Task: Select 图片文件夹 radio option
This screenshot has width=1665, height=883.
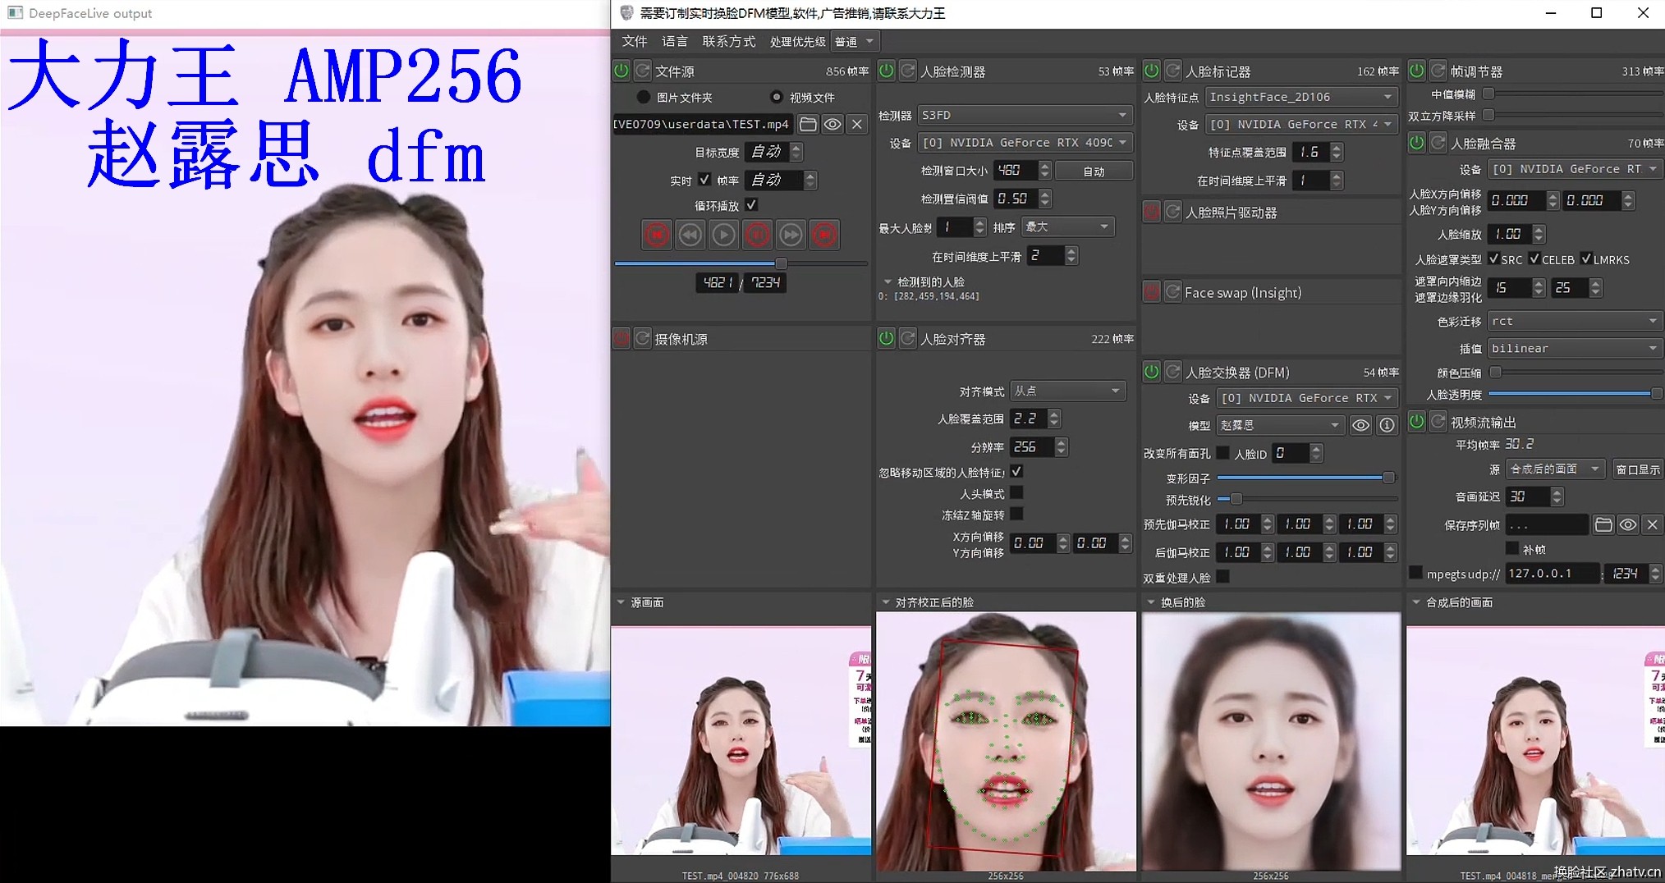Action: coord(644,97)
